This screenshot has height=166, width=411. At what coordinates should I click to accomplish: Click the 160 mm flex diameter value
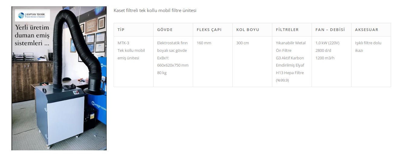pos(204,43)
